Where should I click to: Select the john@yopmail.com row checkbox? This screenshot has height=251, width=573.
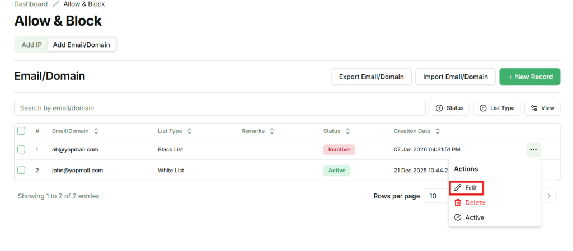tap(21, 171)
